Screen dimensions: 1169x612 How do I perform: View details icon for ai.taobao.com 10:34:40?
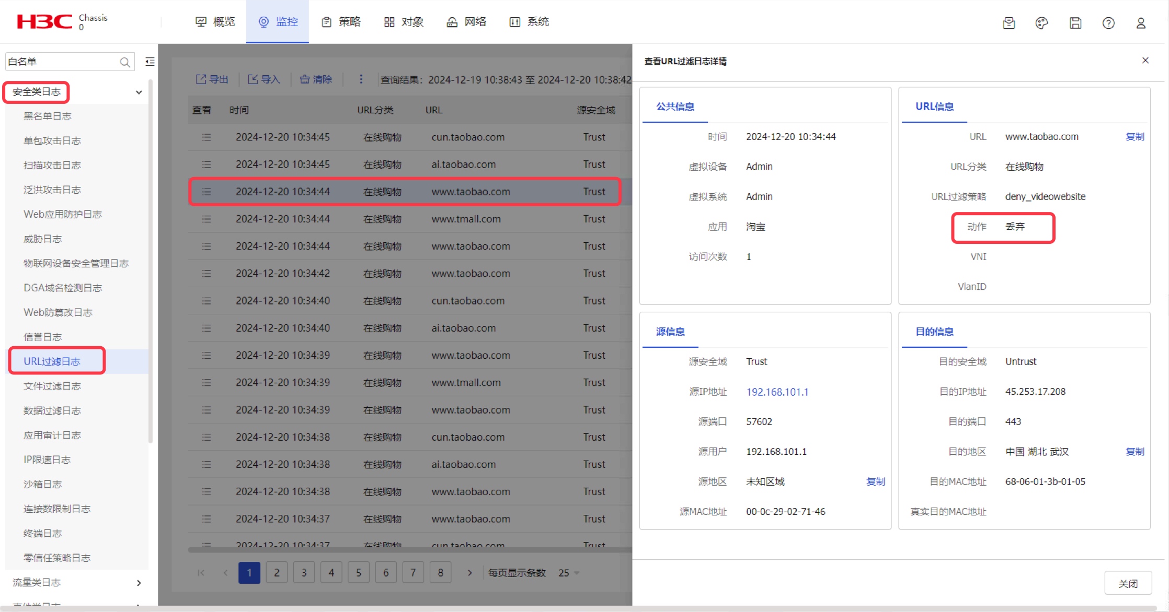click(x=207, y=328)
